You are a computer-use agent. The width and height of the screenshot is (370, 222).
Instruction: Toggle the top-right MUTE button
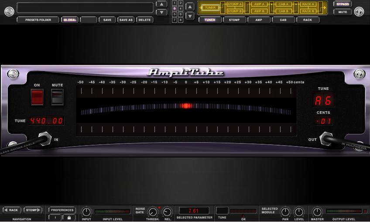[343, 12]
